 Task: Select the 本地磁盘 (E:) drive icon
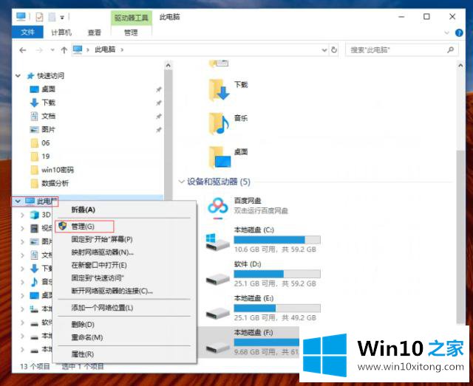(x=217, y=314)
